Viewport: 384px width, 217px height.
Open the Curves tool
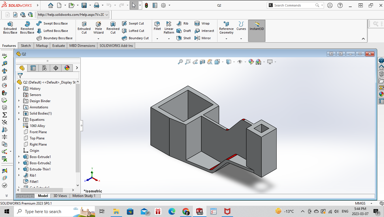tap(241, 26)
